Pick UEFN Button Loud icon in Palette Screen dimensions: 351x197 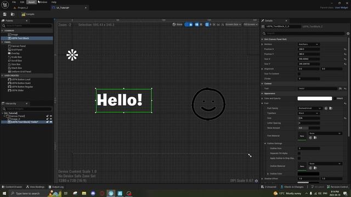tap(9, 79)
